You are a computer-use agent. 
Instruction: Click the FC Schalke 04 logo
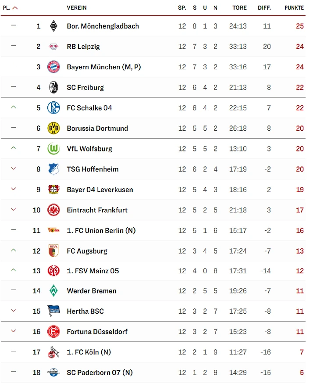coord(53,107)
